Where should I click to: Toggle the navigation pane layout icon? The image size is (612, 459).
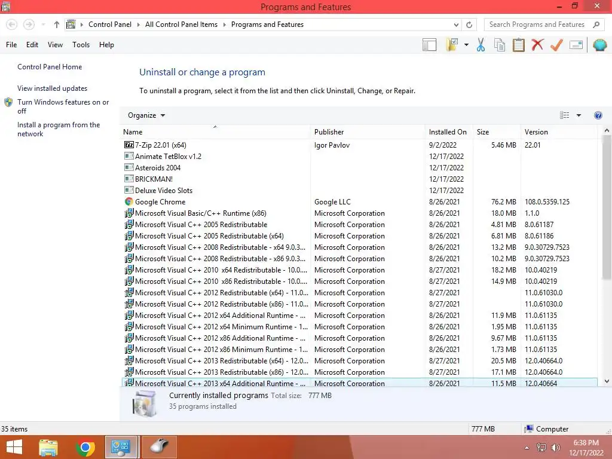tap(429, 45)
